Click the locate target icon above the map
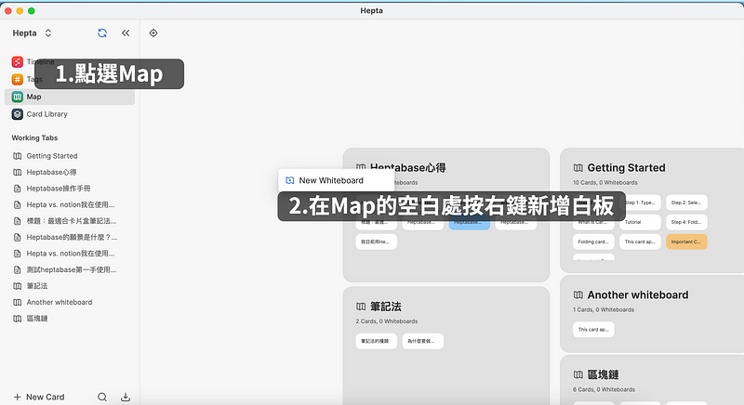Screen dimensions: 744x405 coord(153,33)
